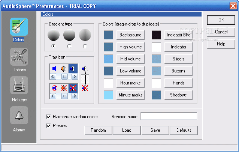Choose the highlighted muted speaker tray icon
239x152 pixels.
pyautogui.click(x=73, y=88)
